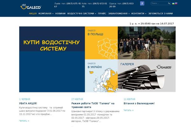Open the Galeco В УКРАЇНІ tile
The image size is (191, 127).
click(101, 76)
